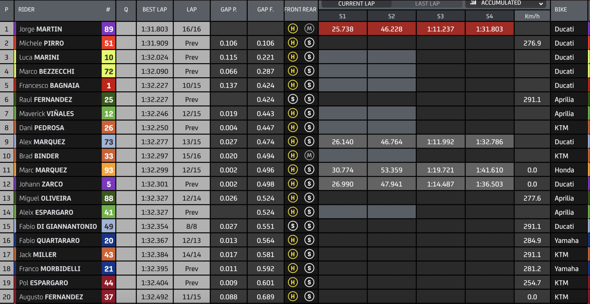Image resolution: width=590 pixels, height=304 pixels.
Task: Click Johann Zarco's front hard tyre icon
Action: tap(293, 184)
